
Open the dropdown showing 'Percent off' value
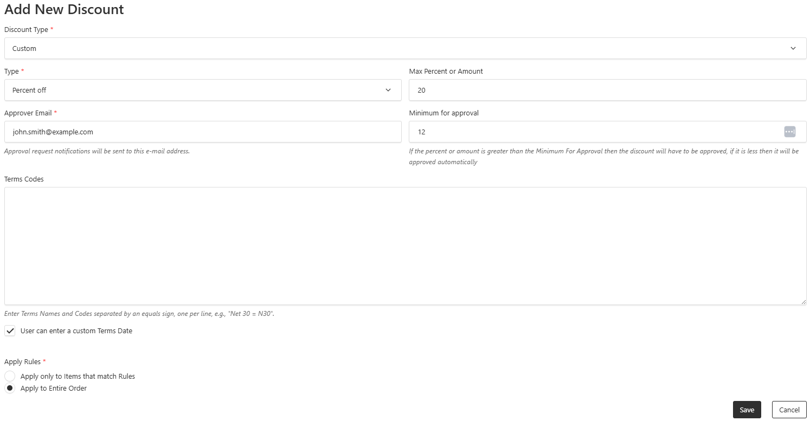point(203,90)
